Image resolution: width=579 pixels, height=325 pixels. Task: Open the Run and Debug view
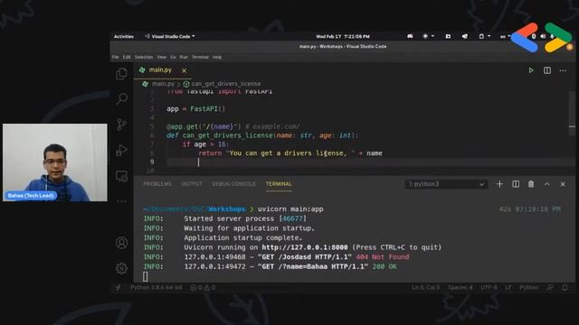(121, 150)
